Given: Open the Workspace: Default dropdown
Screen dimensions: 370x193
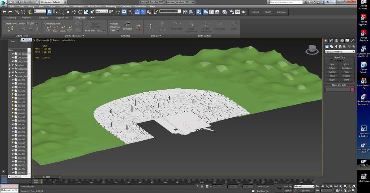Looking at the screenshot, I should click(51, 2).
